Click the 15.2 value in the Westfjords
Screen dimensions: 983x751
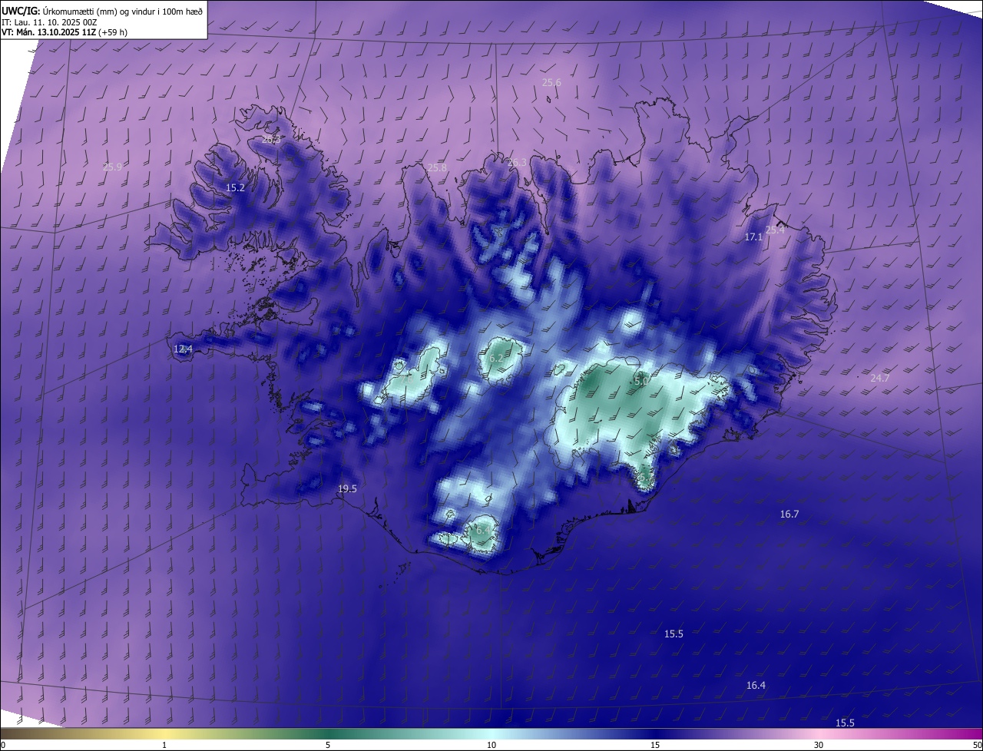(x=235, y=187)
